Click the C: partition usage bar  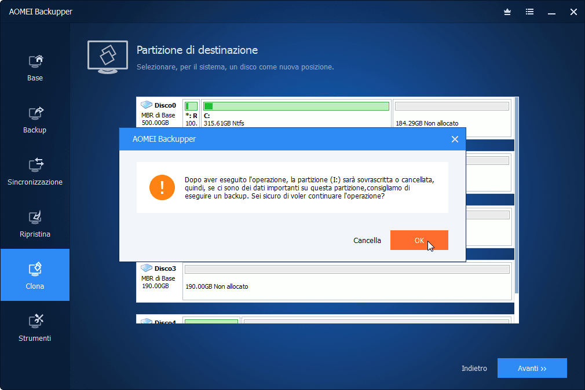point(296,106)
